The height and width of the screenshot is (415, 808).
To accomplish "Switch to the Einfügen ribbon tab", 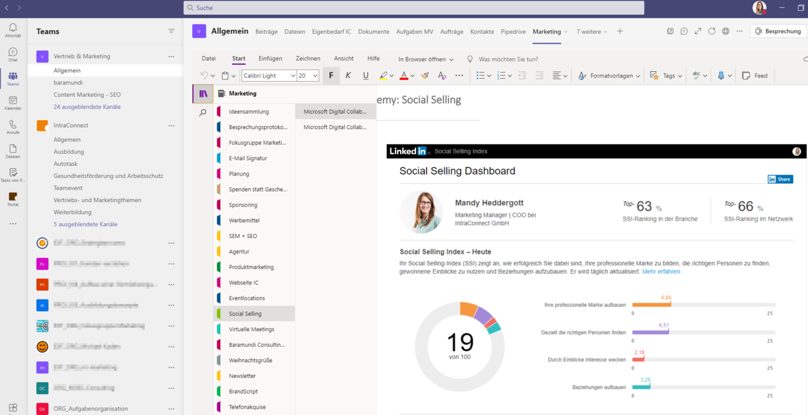I will click(x=270, y=59).
